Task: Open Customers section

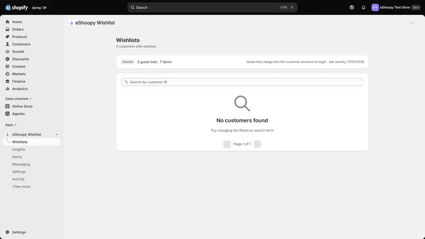Action: 21,44
